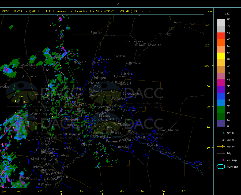
Task: Select the slate violet 10 dBZ swatch
Action: point(221,123)
